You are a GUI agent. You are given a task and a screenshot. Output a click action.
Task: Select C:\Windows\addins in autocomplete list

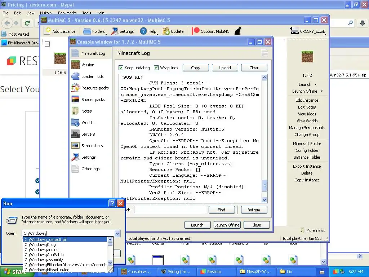[66, 250]
